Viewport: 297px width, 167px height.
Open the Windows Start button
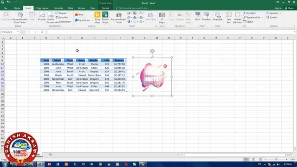[4, 164]
